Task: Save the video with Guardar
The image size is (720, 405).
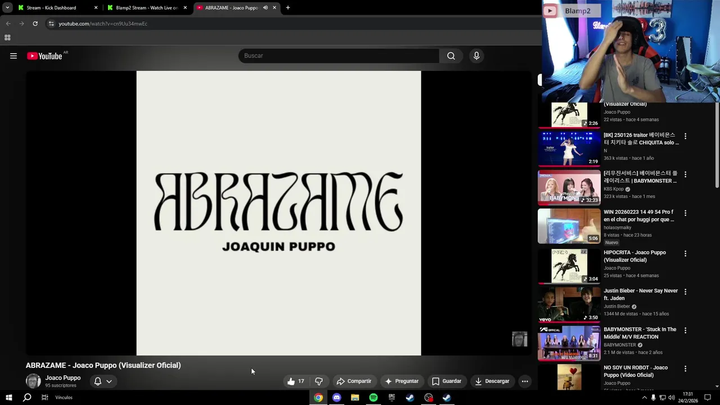Action: [x=447, y=381]
